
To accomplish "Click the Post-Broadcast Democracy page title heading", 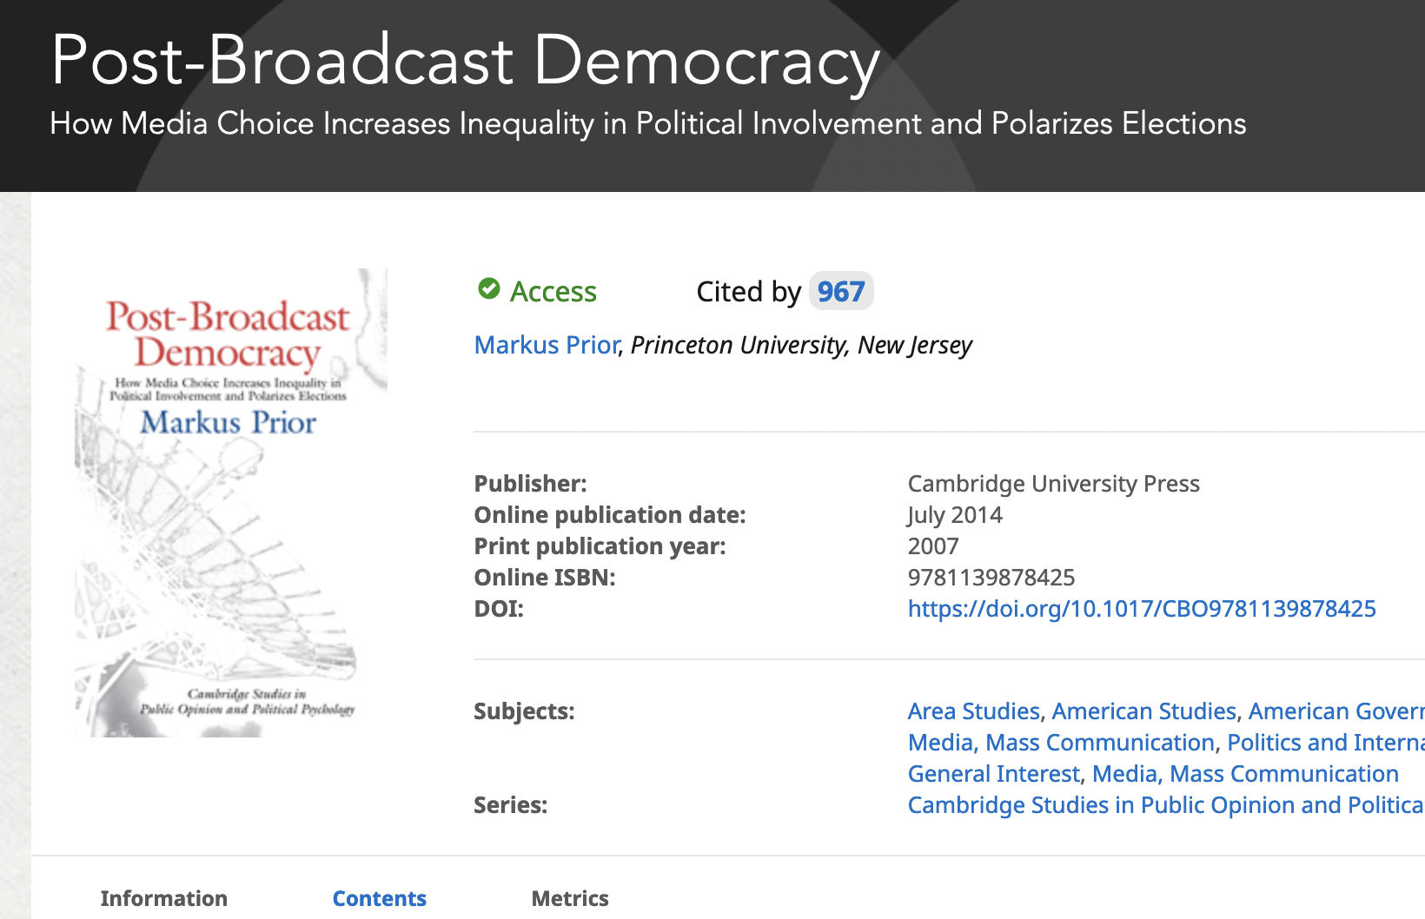I will 466,61.
